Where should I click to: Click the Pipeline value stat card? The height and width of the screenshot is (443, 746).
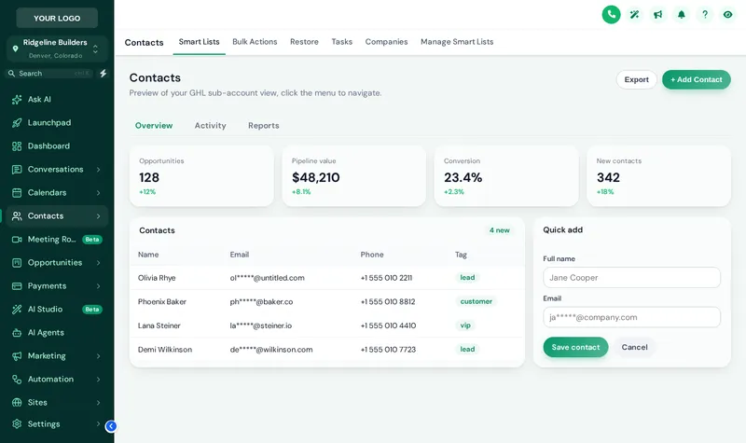click(x=354, y=176)
